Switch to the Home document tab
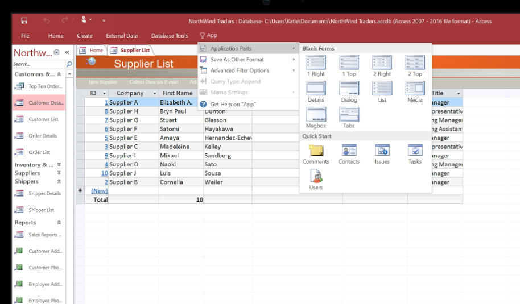This screenshot has height=304, width=520. click(x=91, y=51)
